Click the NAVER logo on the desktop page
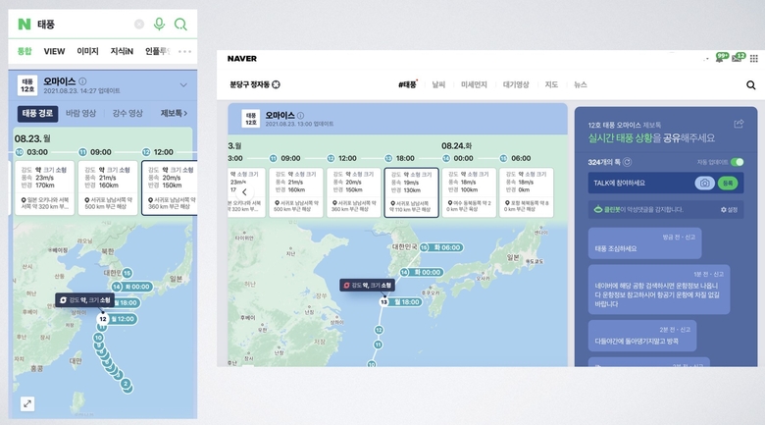The width and height of the screenshot is (765, 425). [242, 59]
